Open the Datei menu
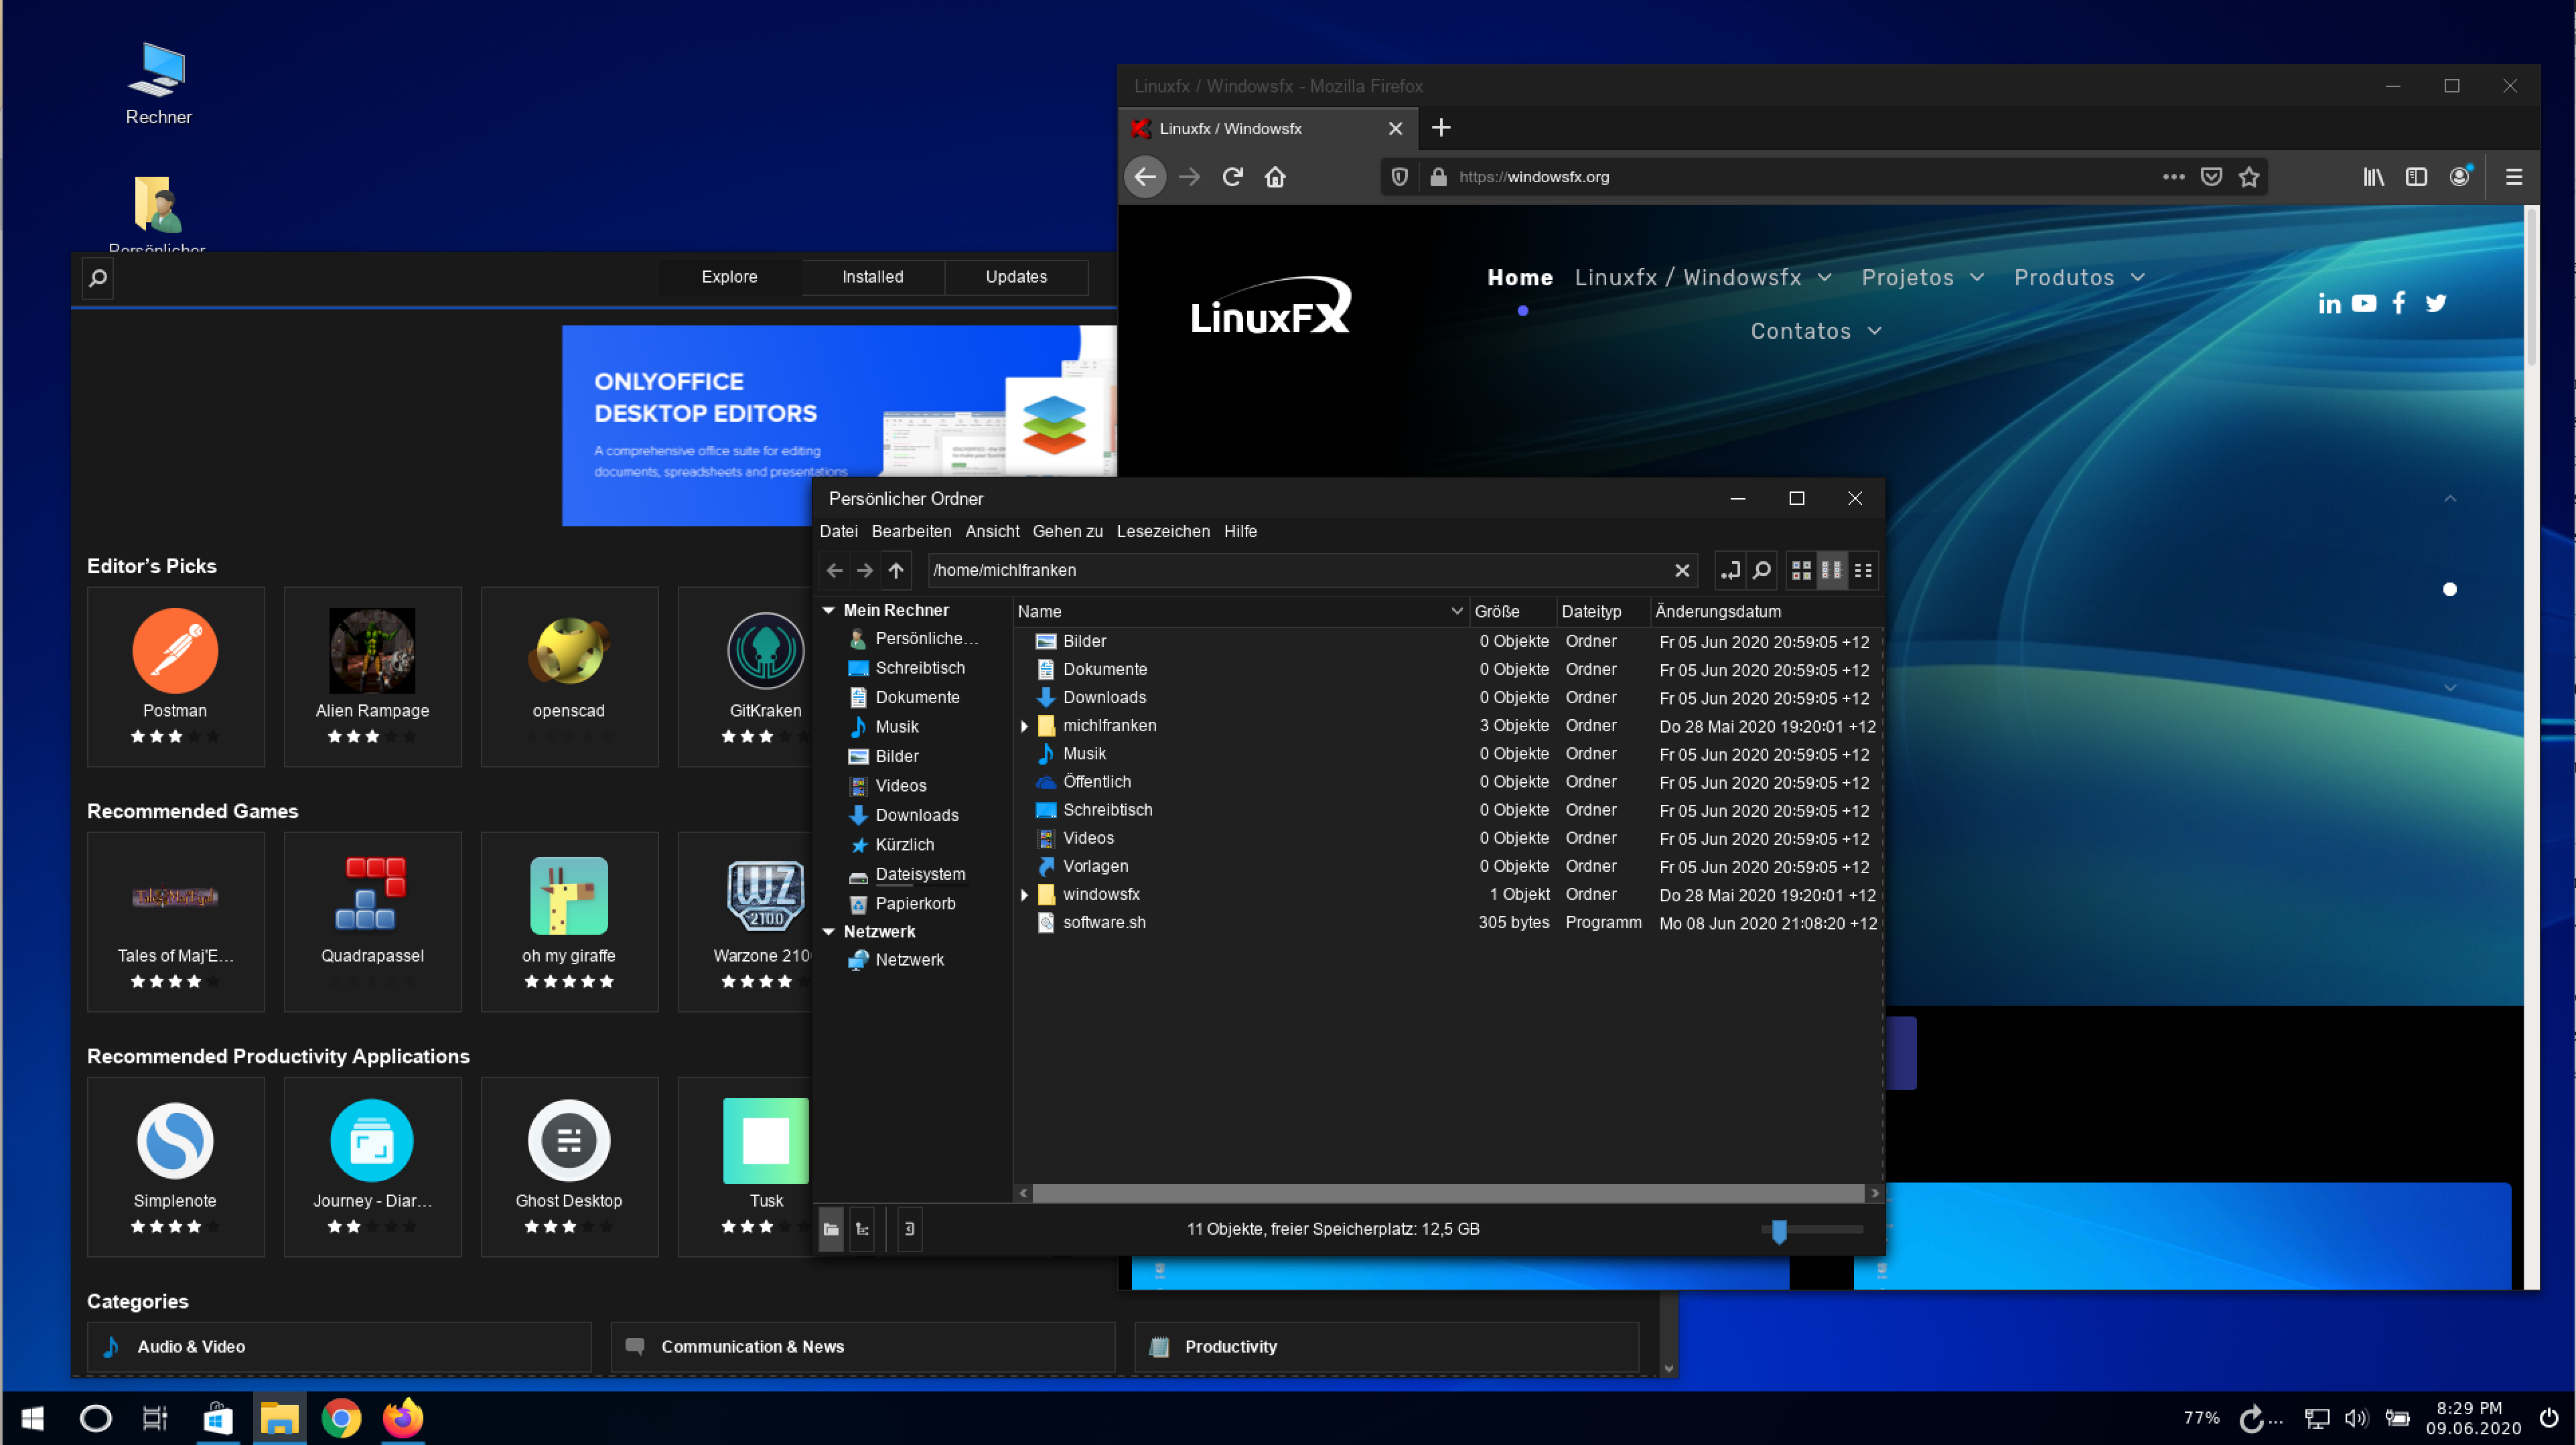This screenshot has height=1445, width=2576. tap(839, 531)
